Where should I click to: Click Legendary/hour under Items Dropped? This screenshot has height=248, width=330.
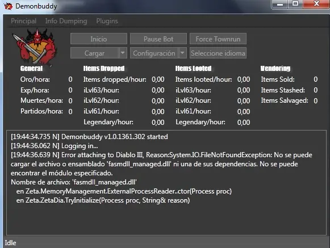(x=108, y=122)
